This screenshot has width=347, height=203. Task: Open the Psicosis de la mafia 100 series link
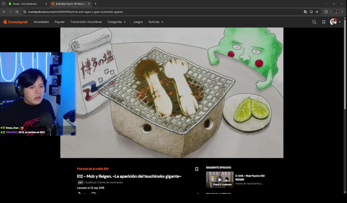pos(93,169)
